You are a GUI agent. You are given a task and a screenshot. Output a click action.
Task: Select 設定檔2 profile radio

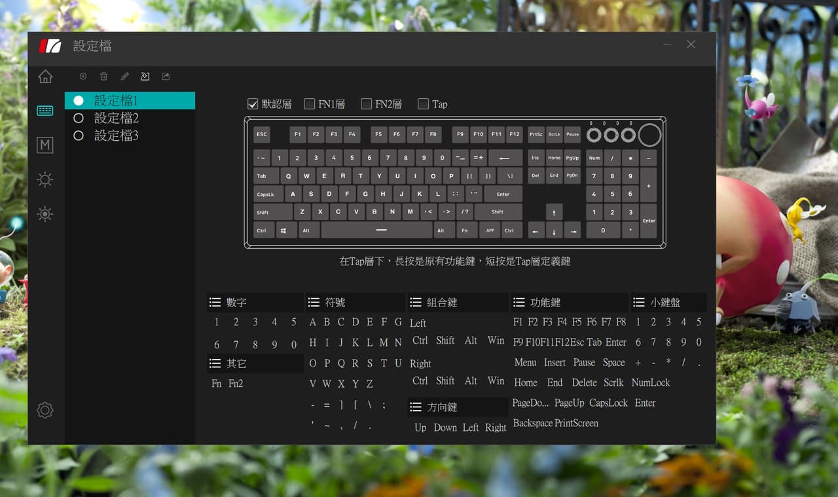[x=79, y=119]
